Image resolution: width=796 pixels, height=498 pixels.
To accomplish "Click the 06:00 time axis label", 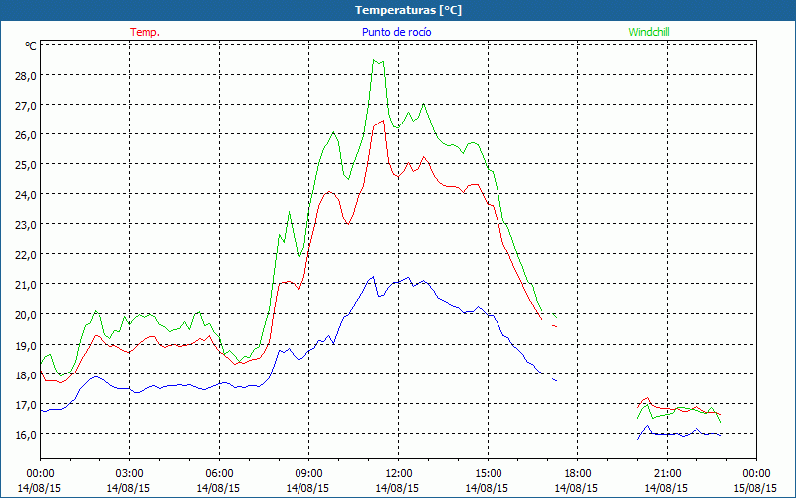I will tap(219, 474).
